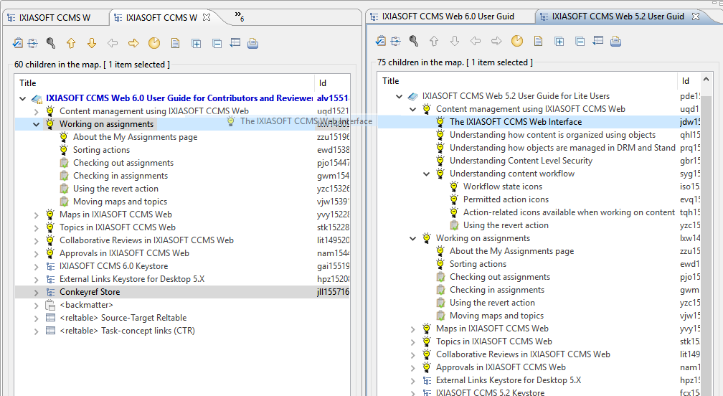Select Moving maps and topics in the right map
Viewport: 723px width, 396px height.
click(496, 316)
